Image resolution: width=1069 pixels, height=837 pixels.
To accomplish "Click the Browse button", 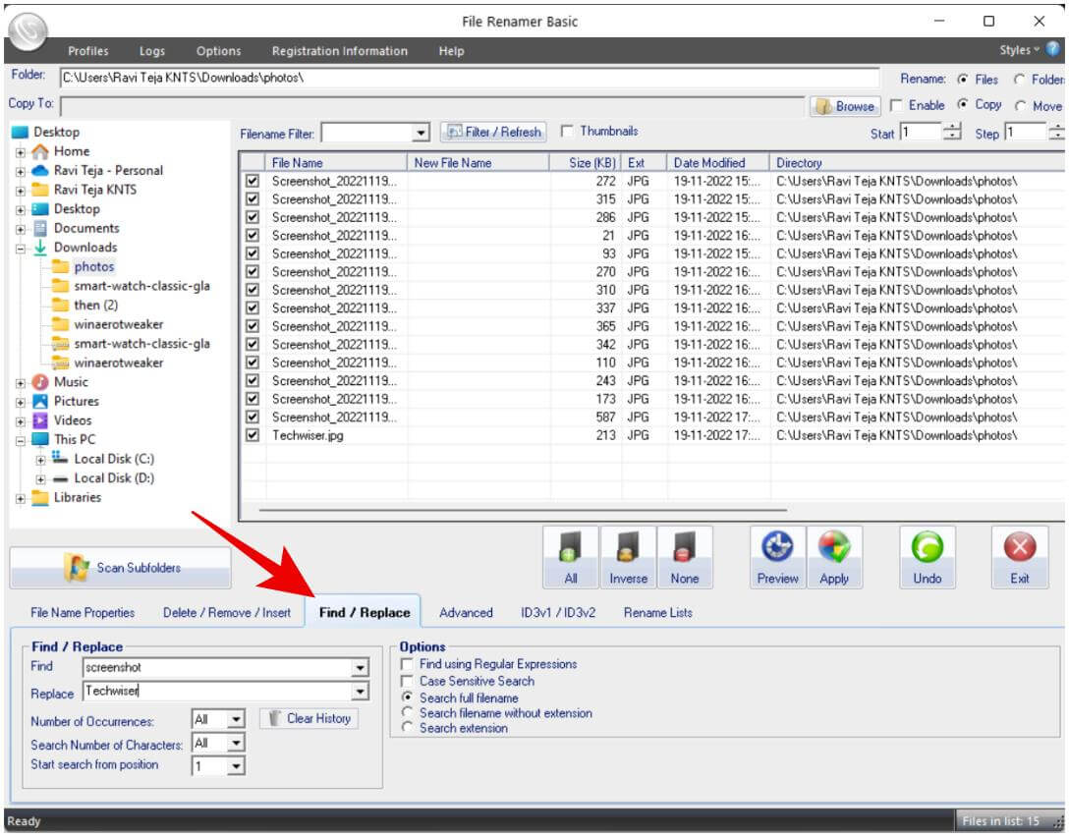I will click(845, 106).
